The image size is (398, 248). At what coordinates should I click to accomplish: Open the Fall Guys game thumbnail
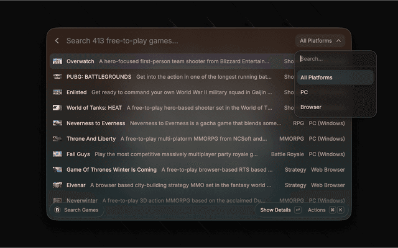click(57, 154)
